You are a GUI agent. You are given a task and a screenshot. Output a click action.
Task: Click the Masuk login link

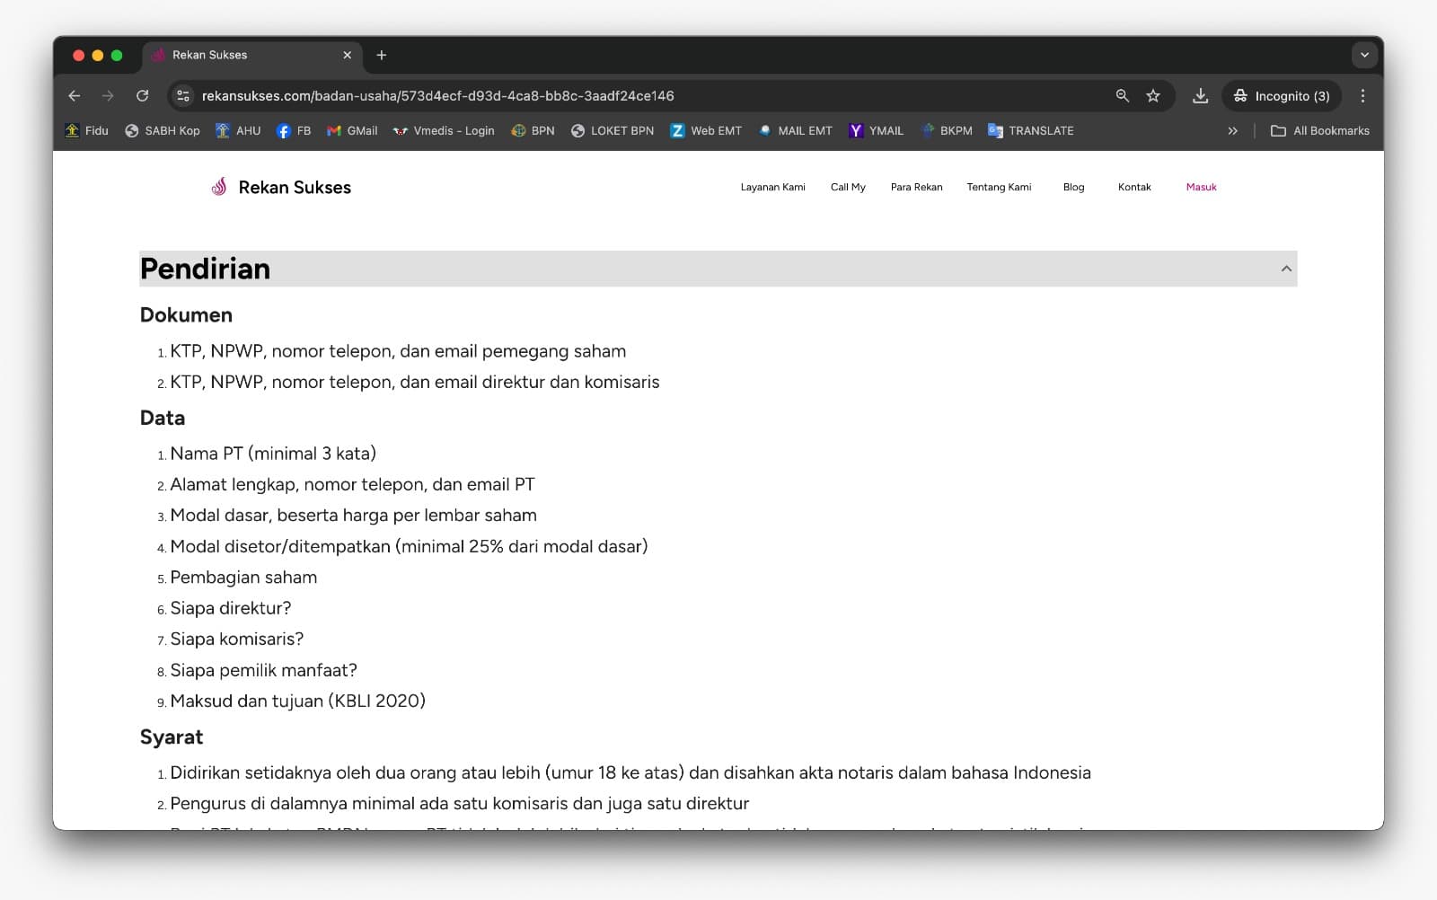pos(1201,187)
